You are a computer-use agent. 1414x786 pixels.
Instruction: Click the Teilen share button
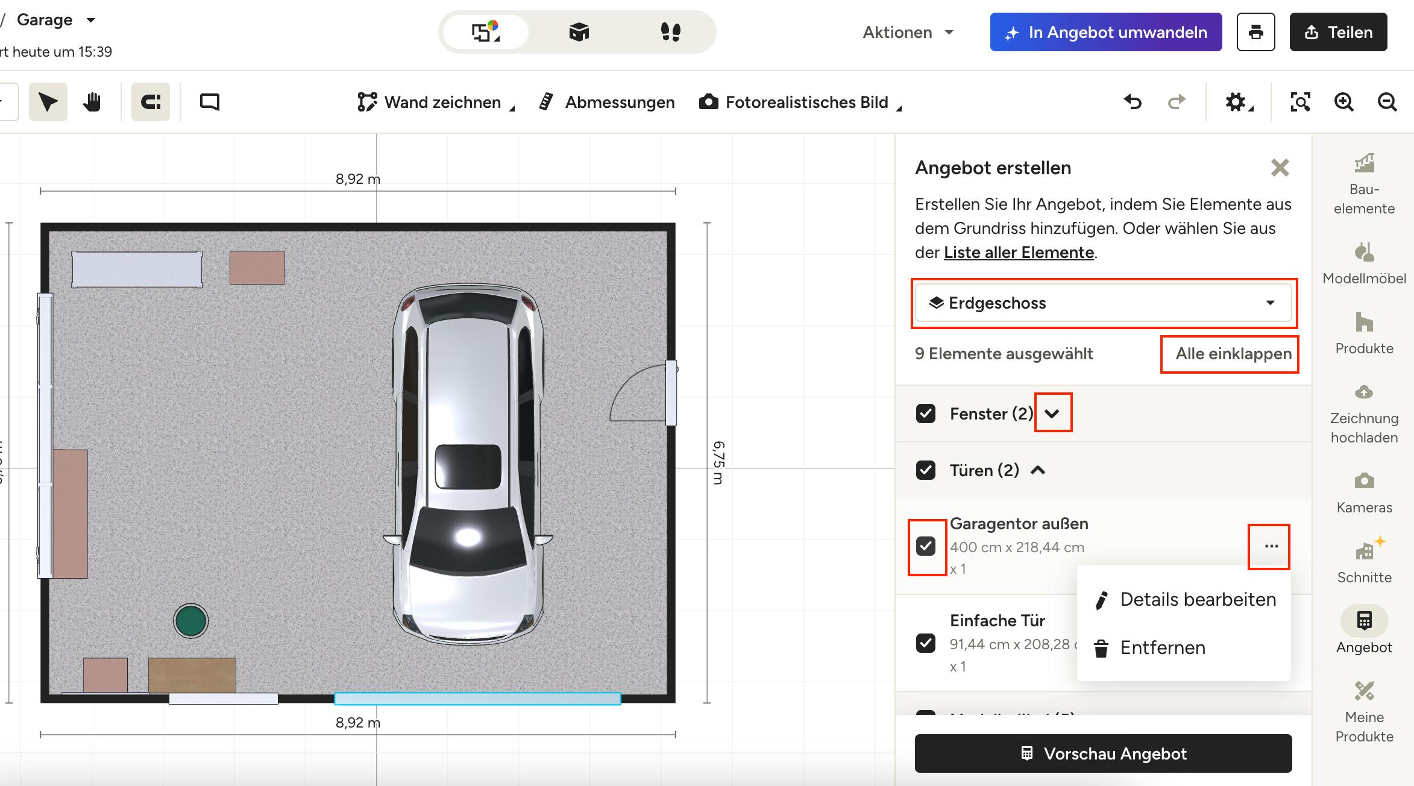point(1339,32)
